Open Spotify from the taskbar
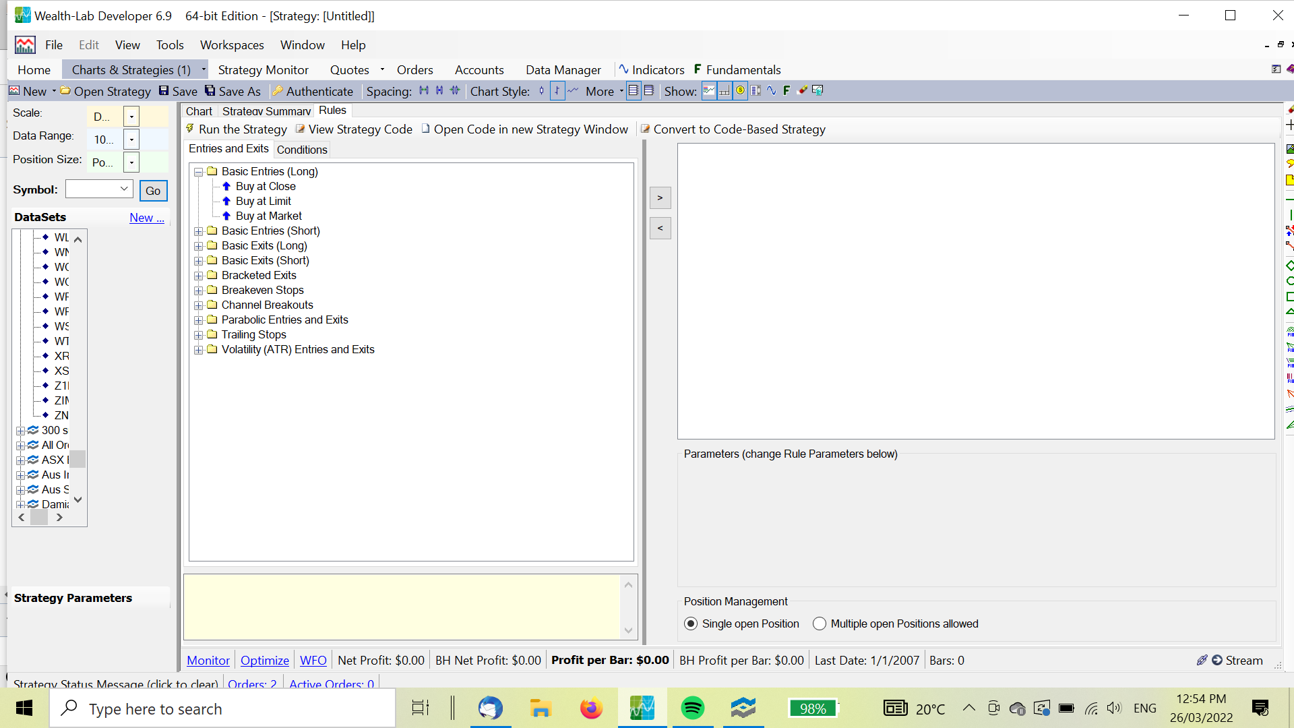The height and width of the screenshot is (728, 1294). click(692, 708)
